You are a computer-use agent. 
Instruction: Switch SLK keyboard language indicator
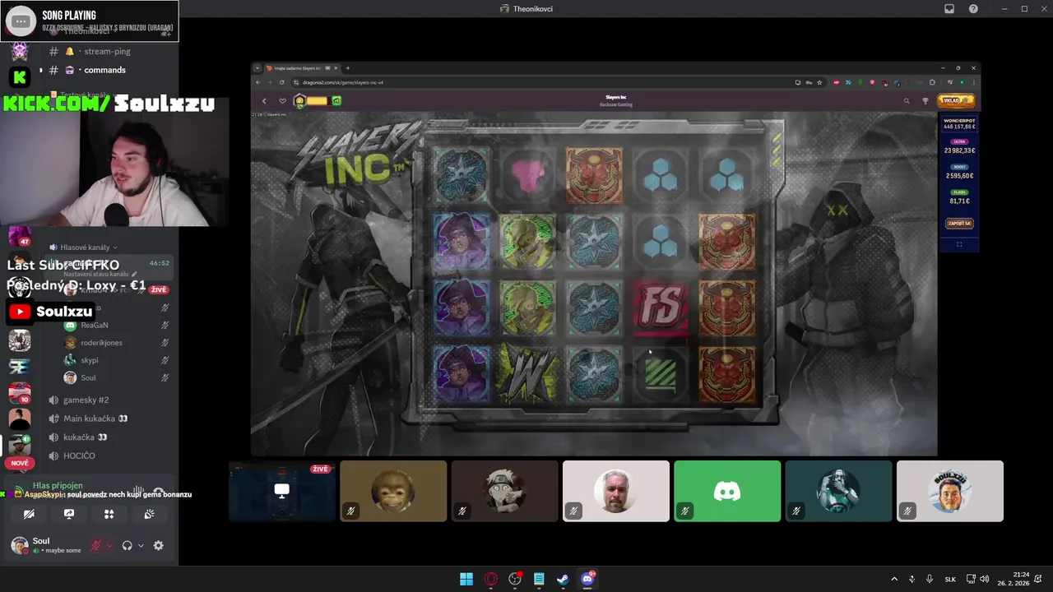[x=950, y=579]
